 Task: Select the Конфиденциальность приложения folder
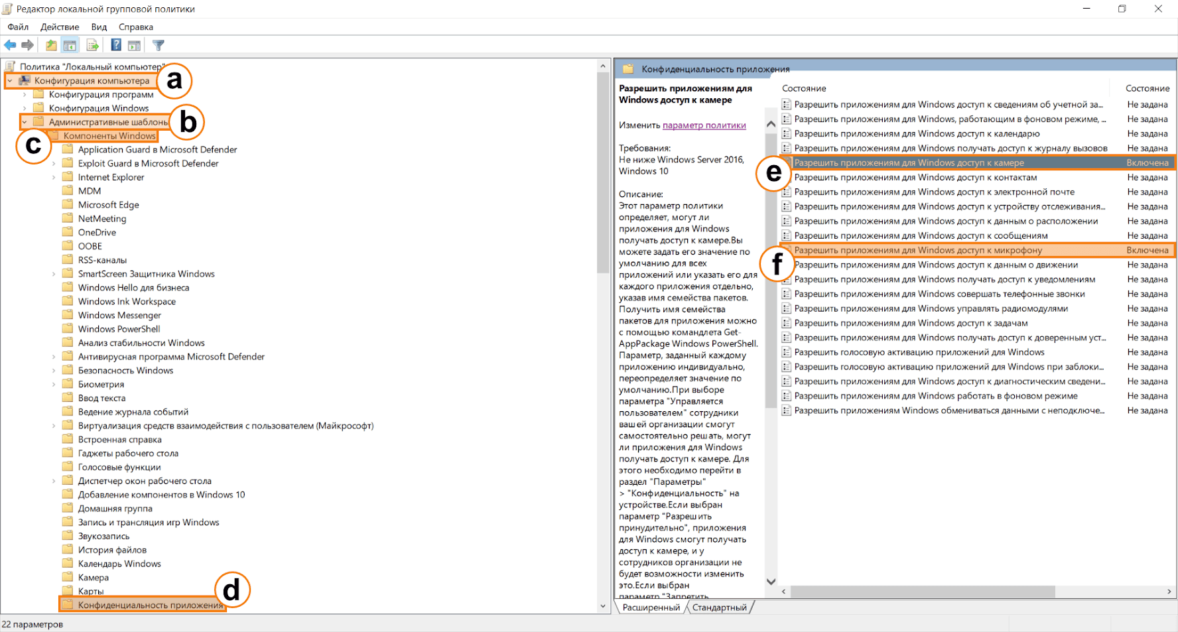[151, 605]
